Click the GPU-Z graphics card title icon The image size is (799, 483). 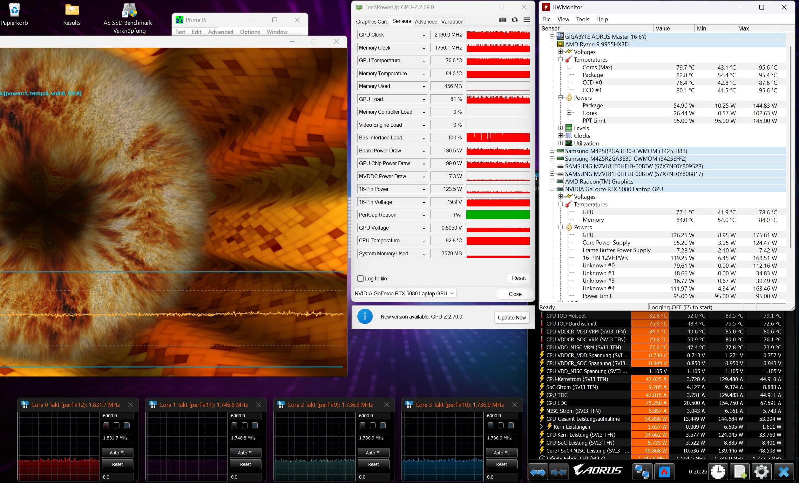point(359,7)
